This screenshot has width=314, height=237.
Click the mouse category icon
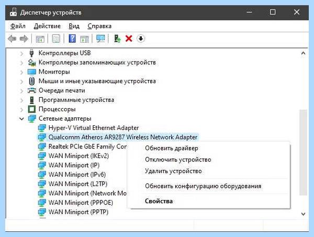[31, 81]
